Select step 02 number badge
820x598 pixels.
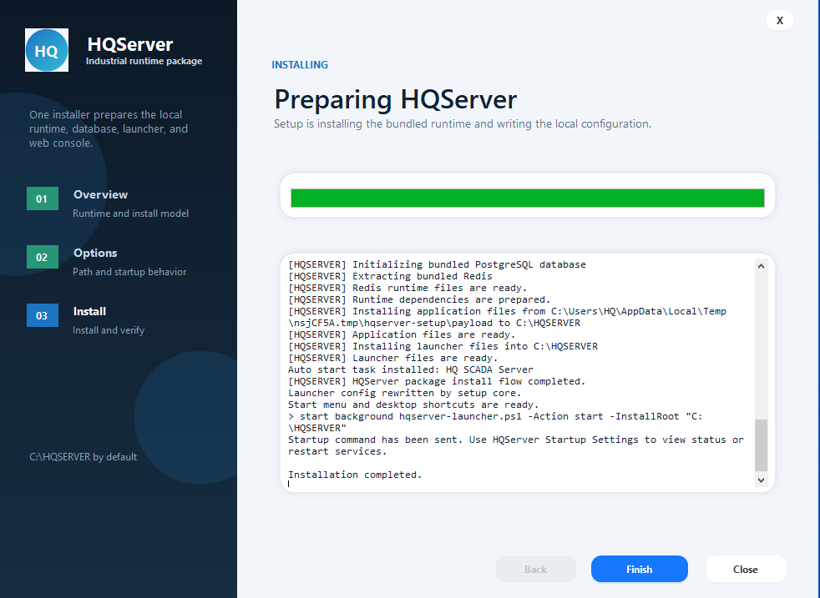[43, 258]
